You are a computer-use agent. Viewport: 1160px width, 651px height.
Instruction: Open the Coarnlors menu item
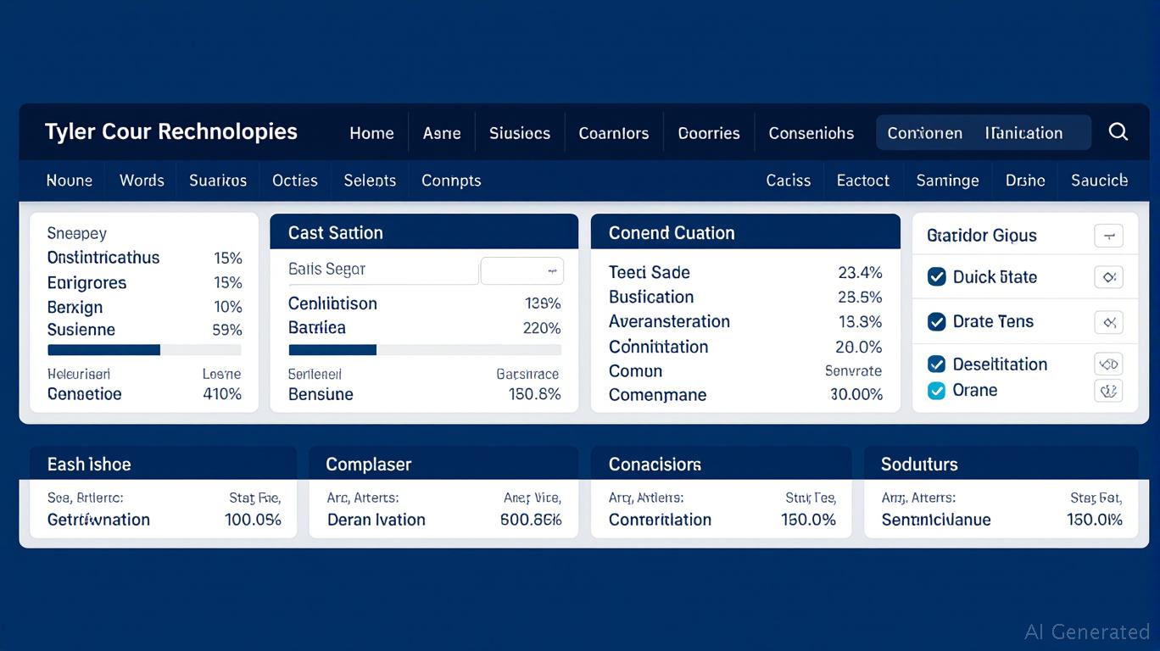(x=614, y=133)
